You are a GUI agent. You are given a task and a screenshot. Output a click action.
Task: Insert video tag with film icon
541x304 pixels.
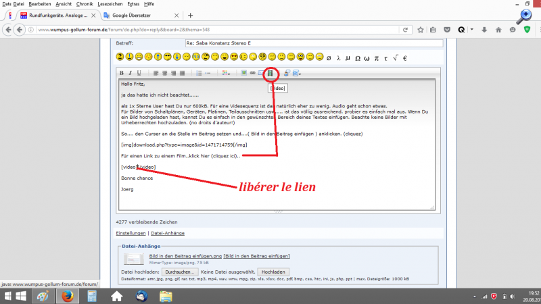tap(270, 72)
